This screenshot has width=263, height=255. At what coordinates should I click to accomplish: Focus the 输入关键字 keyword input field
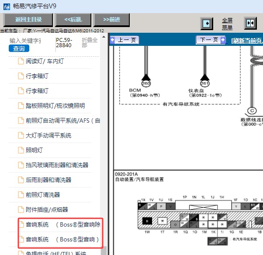click(25, 41)
